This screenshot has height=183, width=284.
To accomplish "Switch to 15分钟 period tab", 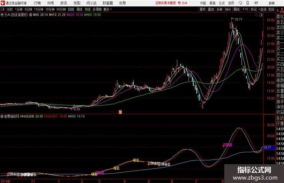I will (39, 9).
